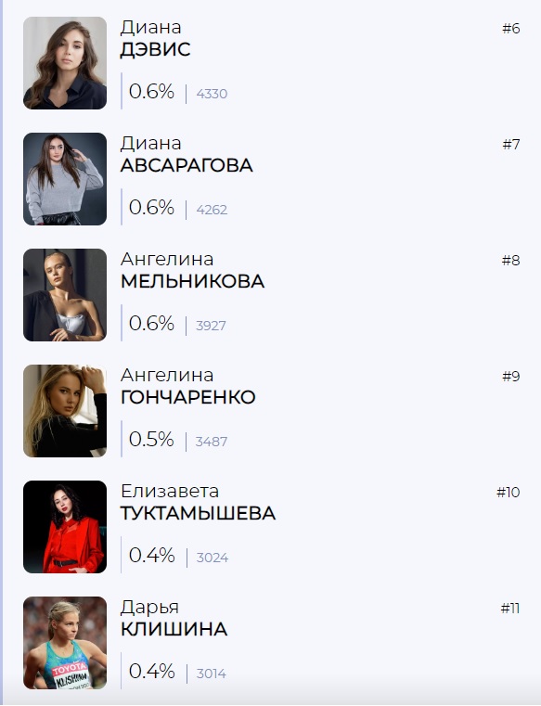Screen dimensions: 541x706
Task: Click the #10 rank number
Action: 509,492
